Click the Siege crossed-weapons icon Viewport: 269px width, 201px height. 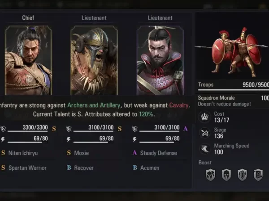click(x=205, y=133)
